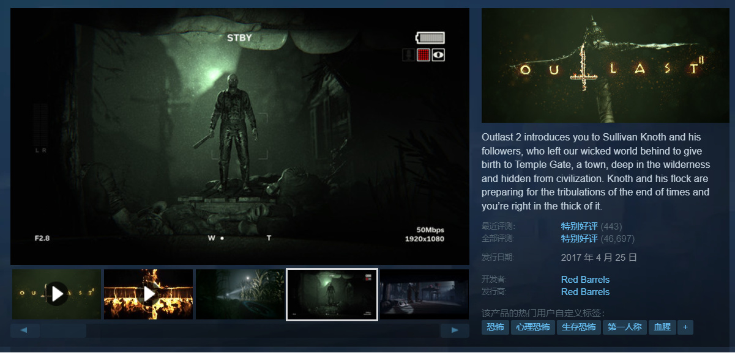Screen dimensions: 735x353
Task: Select the 第一人称 tag
Action: coord(624,327)
